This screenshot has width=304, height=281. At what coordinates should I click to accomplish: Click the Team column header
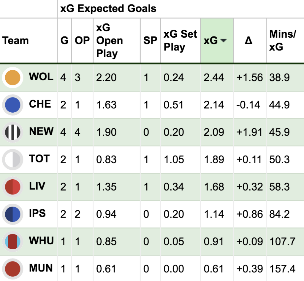click(x=15, y=40)
